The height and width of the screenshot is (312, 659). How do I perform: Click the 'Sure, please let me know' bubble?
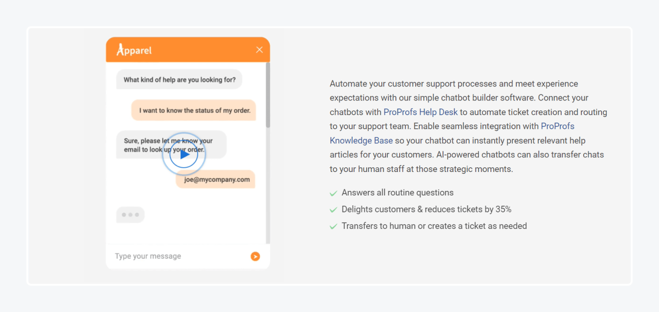(171, 145)
